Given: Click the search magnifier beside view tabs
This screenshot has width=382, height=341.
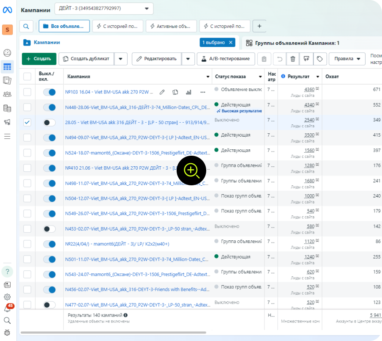Looking at the screenshot, I should coord(26,26).
